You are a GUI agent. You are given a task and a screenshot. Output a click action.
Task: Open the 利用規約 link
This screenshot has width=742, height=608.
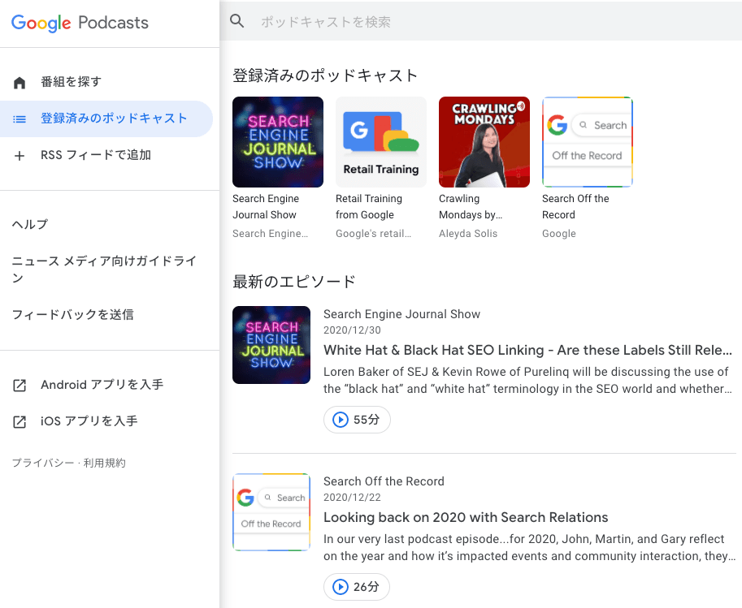pyautogui.click(x=105, y=463)
